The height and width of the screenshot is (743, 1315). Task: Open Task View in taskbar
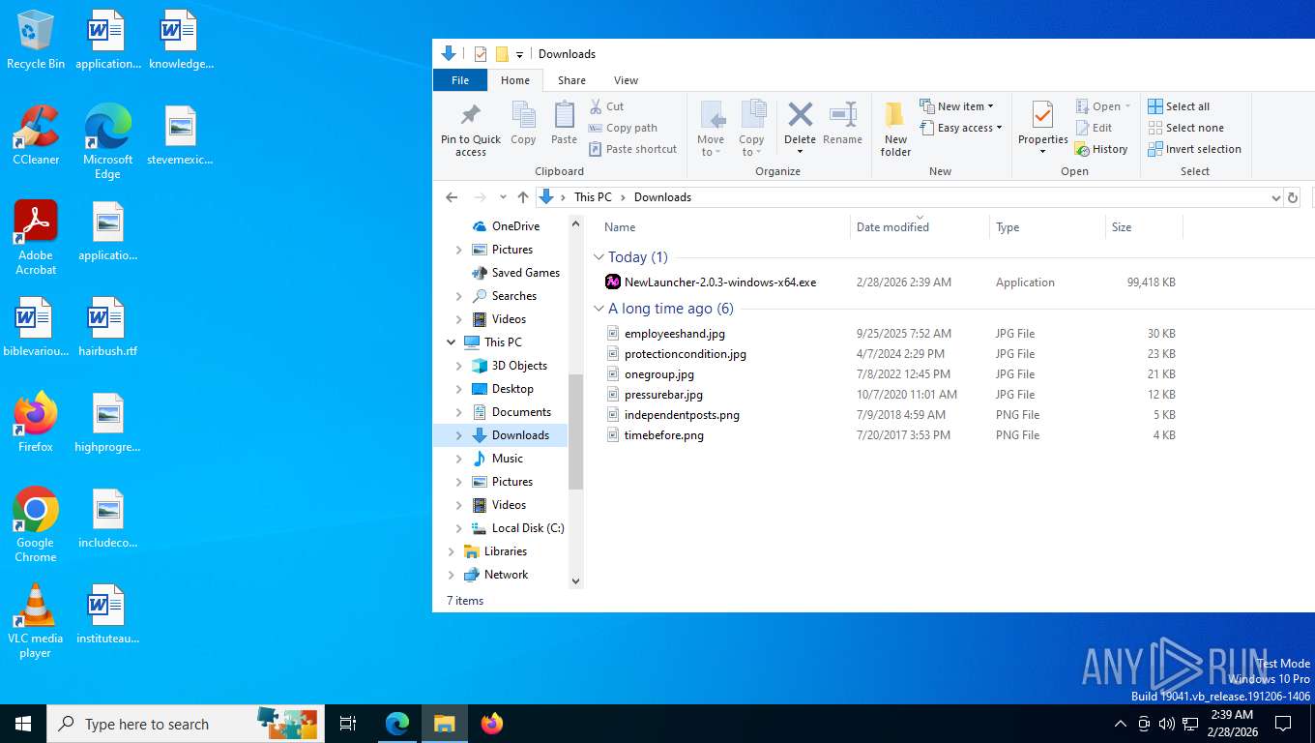tap(348, 724)
